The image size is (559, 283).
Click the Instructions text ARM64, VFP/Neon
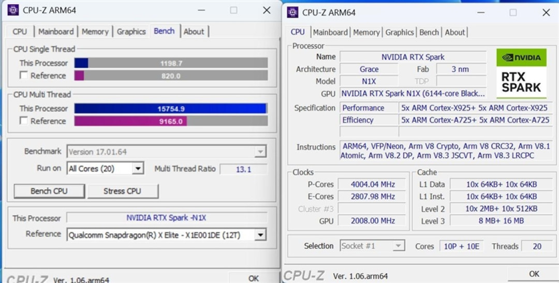(446, 151)
